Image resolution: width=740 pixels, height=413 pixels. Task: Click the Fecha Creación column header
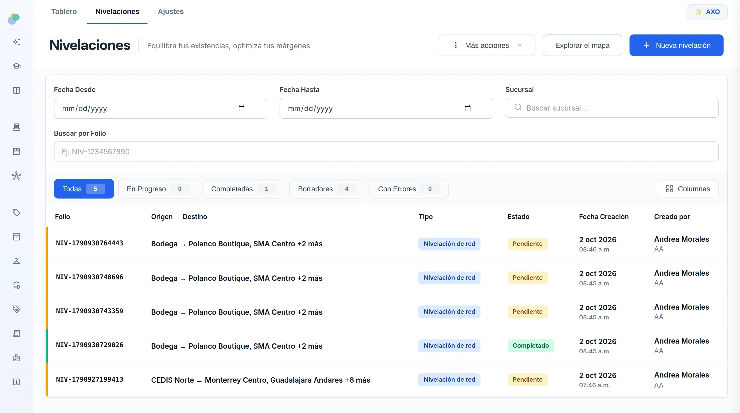click(x=604, y=217)
